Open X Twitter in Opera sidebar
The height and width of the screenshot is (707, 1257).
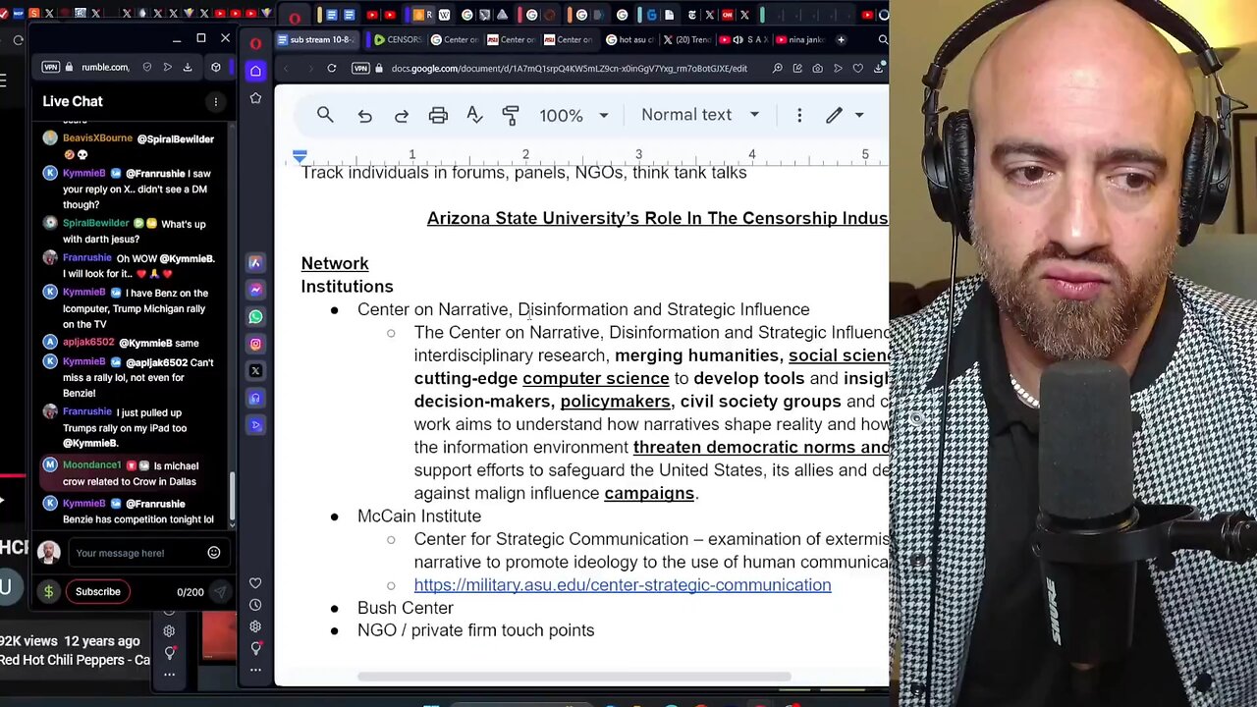click(255, 370)
